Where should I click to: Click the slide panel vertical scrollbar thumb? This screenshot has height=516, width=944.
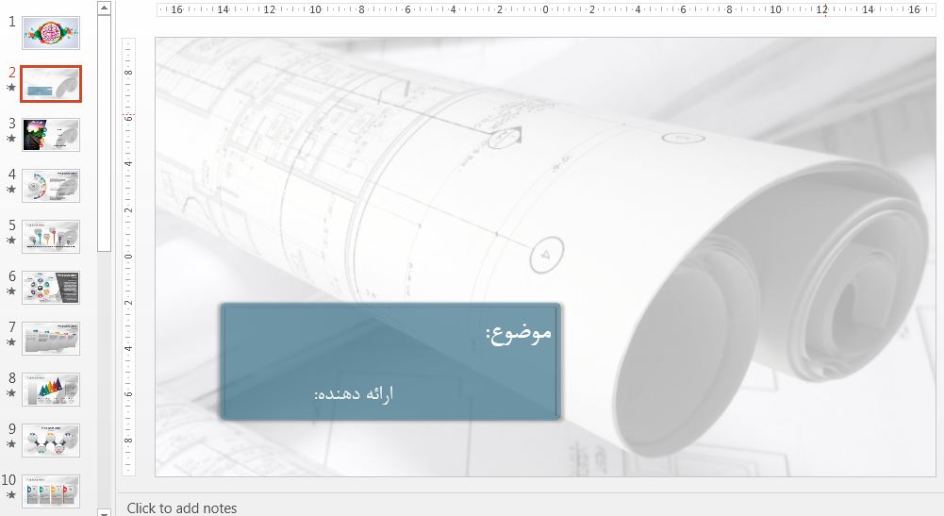(105, 132)
